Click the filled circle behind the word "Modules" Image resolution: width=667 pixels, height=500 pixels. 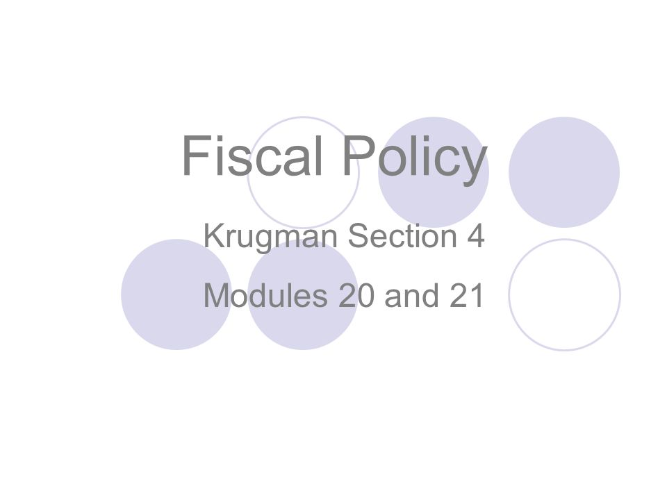[302, 294]
